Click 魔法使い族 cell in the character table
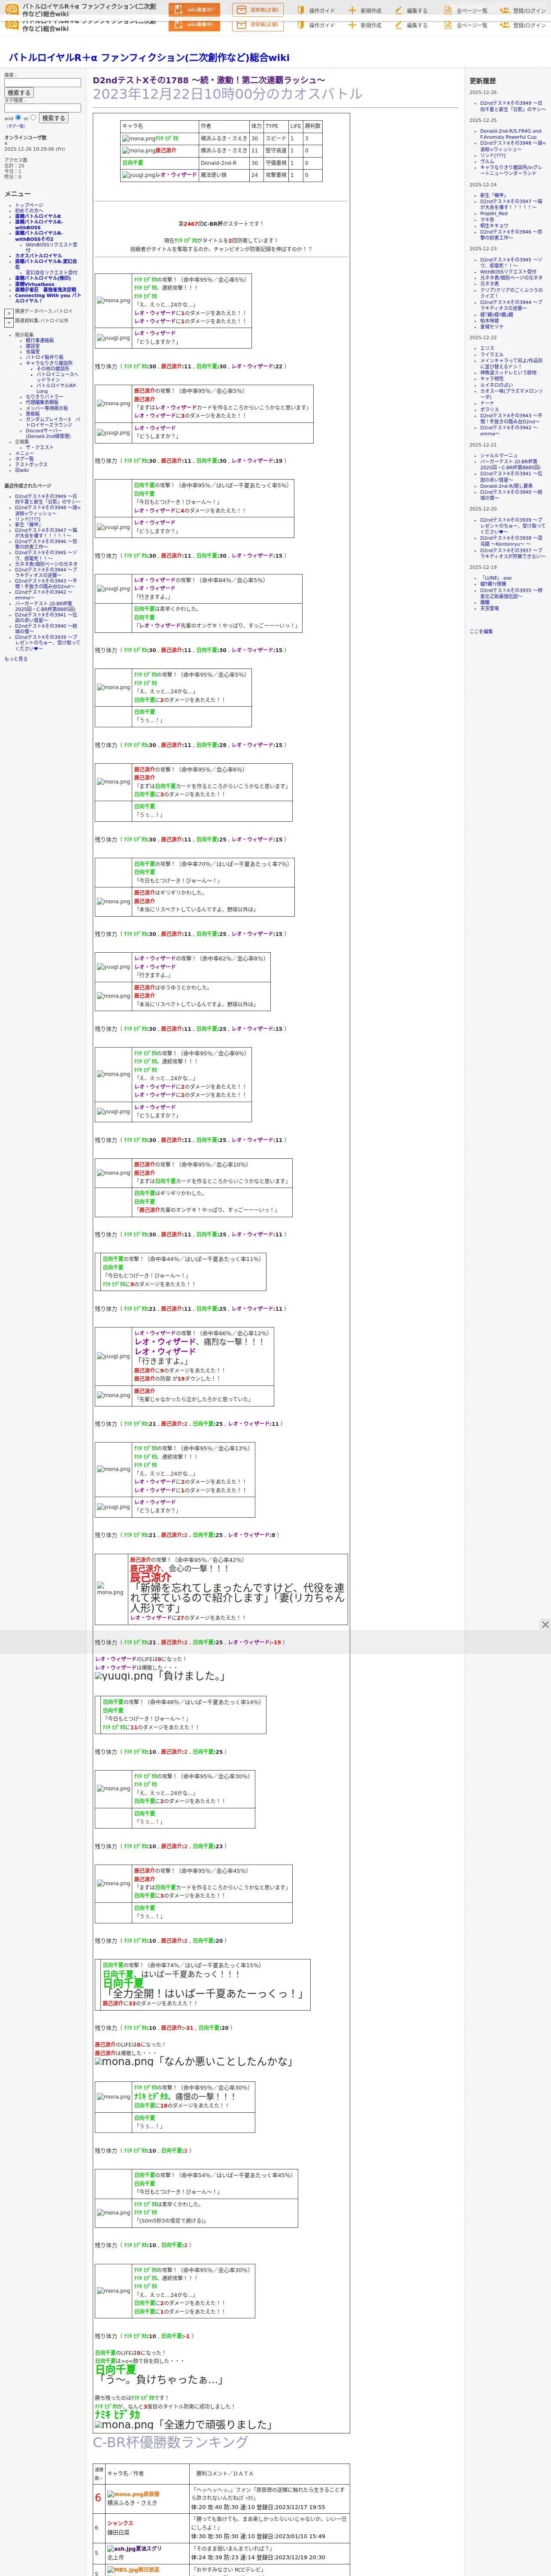Image resolution: width=551 pixels, height=2576 pixels. pyautogui.click(x=223, y=175)
